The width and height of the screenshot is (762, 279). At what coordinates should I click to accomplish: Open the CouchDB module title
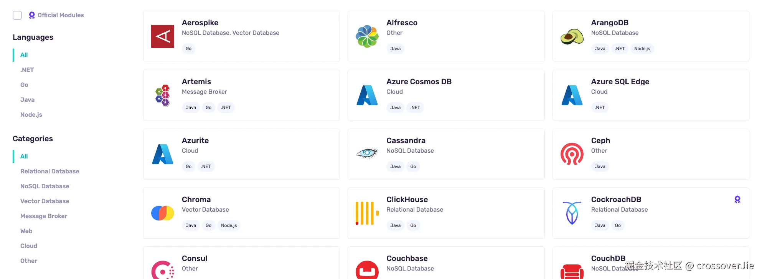click(608, 258)
